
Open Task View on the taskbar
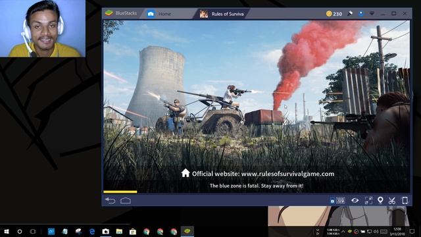point(33,231)
